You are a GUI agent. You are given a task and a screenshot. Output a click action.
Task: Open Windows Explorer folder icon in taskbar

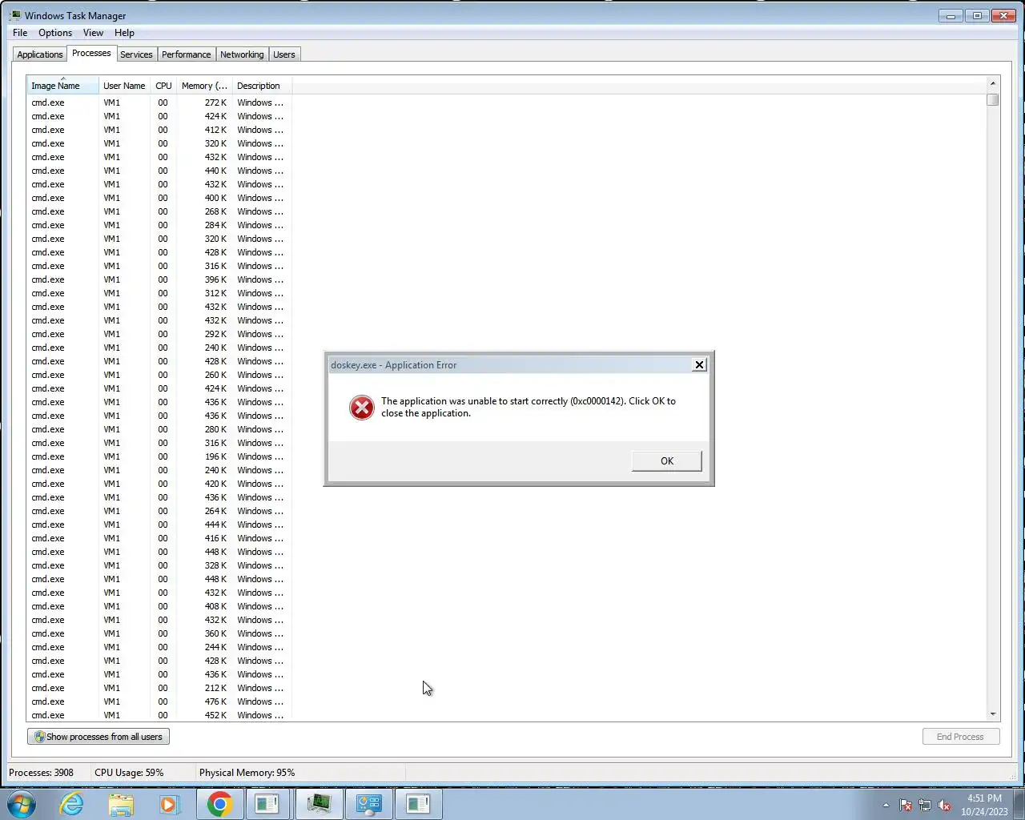[121, 804]
